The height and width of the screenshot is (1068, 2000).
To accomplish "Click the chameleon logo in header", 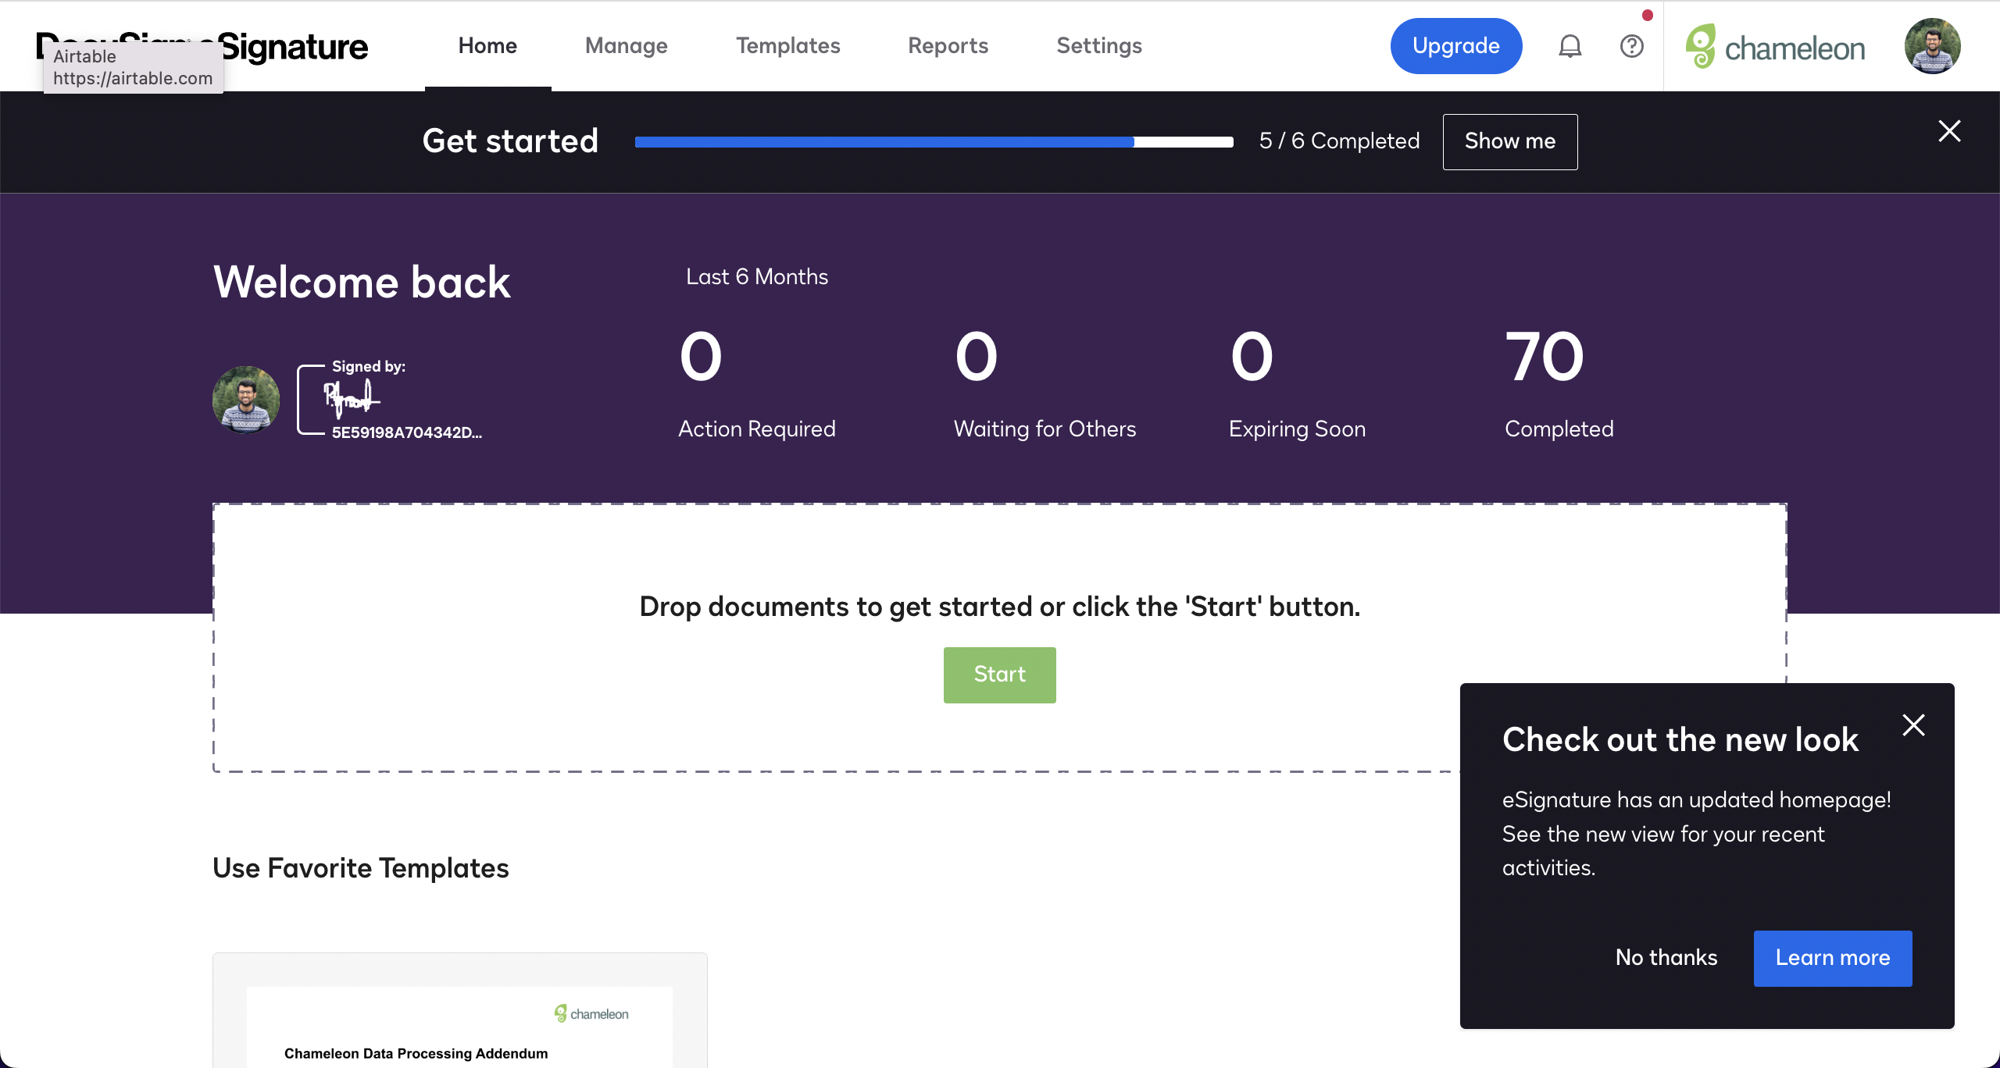I will click(1775, 47).
